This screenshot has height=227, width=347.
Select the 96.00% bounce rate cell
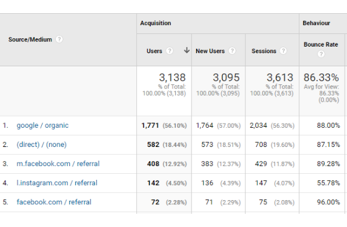click(x=328, y=203)
